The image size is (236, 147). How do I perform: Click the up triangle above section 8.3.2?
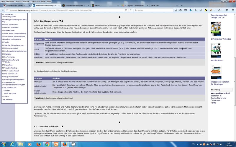point(119,122)
